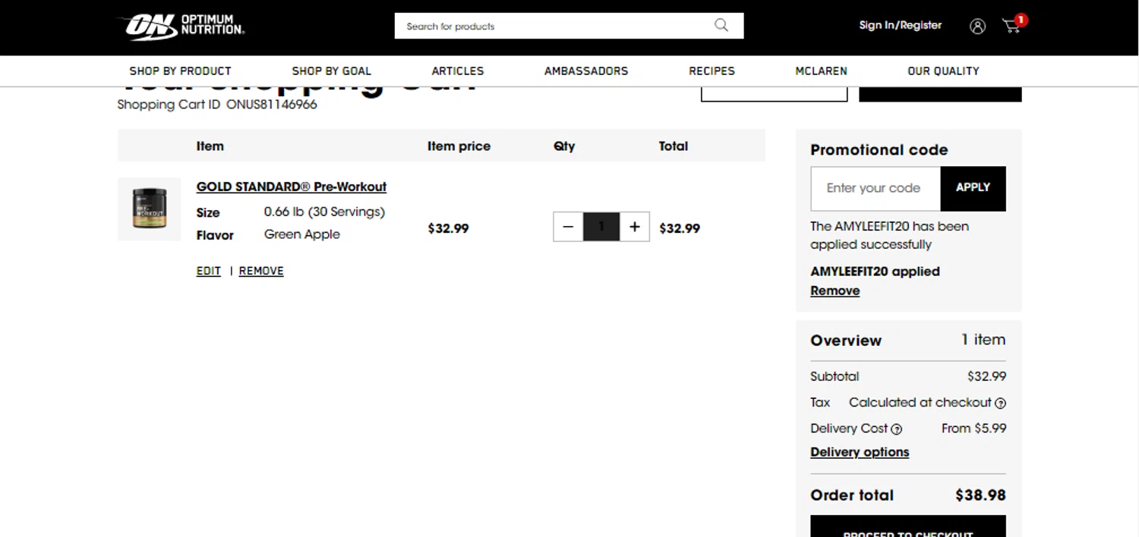Click the Enter your code field
The width and height of the screenshot is (1139, 537).
(876, 188)
